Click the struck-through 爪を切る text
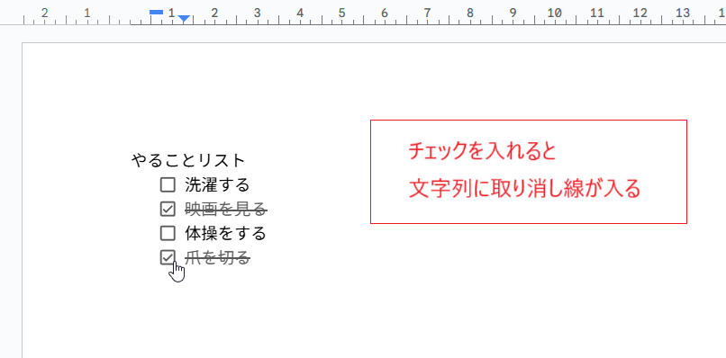This screenshot has width=726, height=358. (218, 257)
